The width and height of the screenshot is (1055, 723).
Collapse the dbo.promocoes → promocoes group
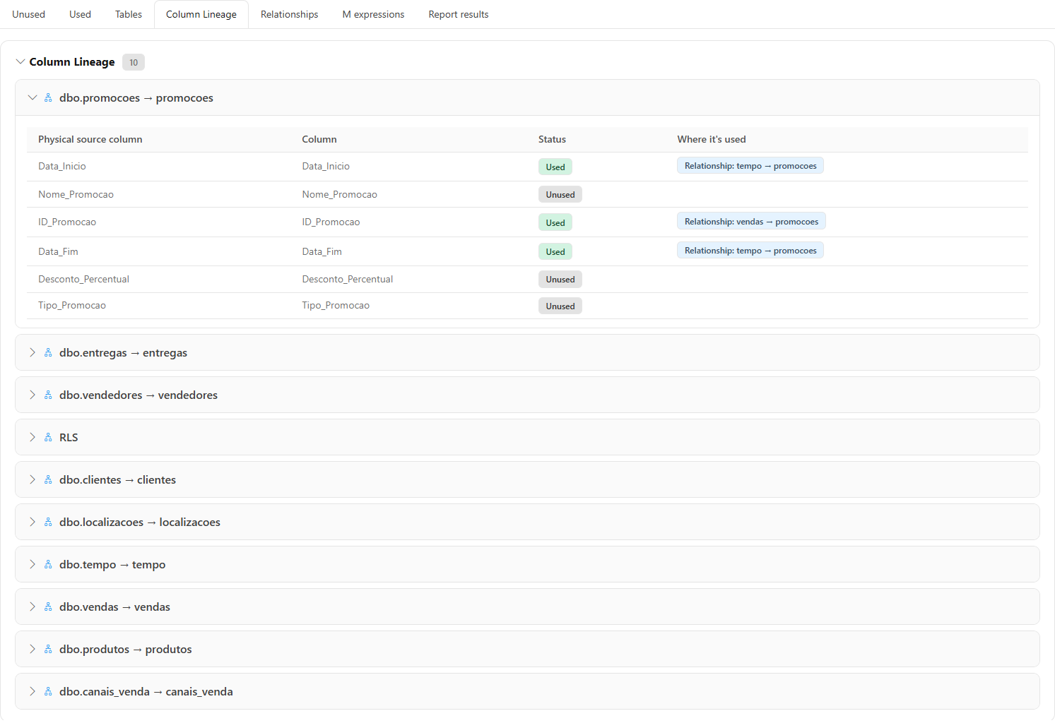[x=33, y=98]
